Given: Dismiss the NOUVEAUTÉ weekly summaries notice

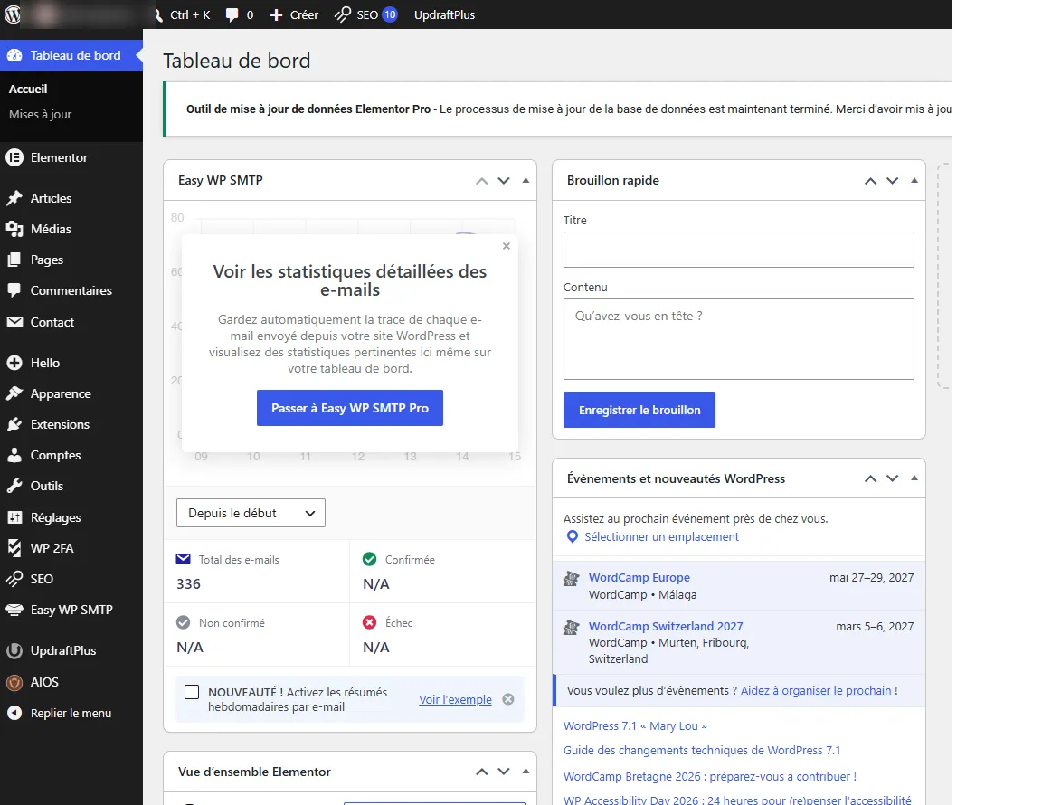Looking at the screenshot, I should (x=508, y=699).
